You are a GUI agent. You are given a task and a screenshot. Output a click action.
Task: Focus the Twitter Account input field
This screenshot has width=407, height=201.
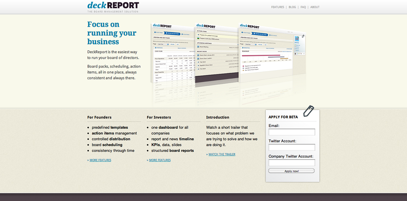tap(292, 147)
